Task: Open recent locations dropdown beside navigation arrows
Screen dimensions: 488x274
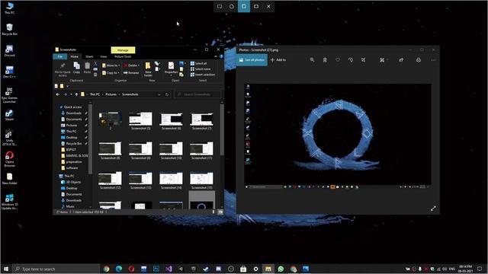Action: coord(71,94)
